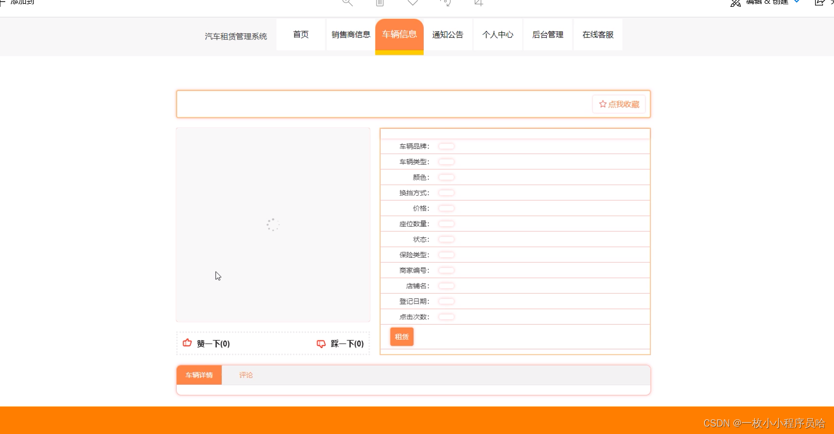Click the 保险类型: label
This screenshot has width=834, height=434.
[414, 255]
